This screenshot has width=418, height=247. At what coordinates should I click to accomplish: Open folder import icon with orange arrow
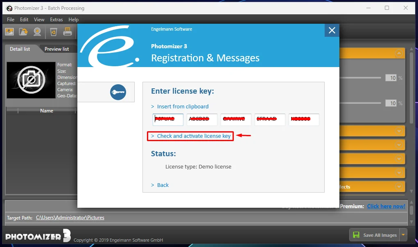pos(23,32)
